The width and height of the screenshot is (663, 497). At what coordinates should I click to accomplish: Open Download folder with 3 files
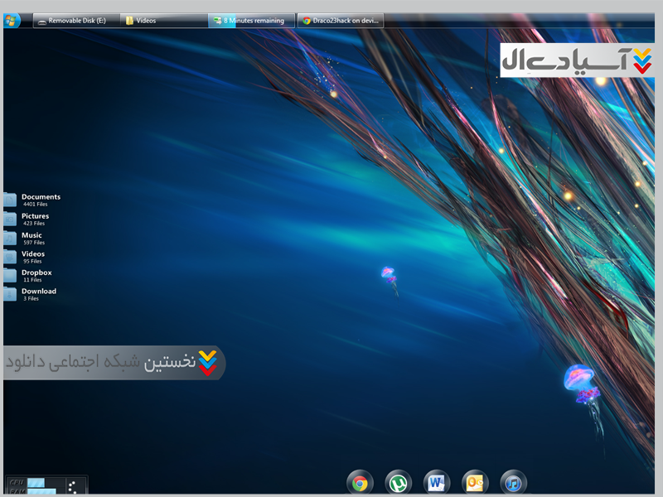pyautogui.click(x=10, y=294)
